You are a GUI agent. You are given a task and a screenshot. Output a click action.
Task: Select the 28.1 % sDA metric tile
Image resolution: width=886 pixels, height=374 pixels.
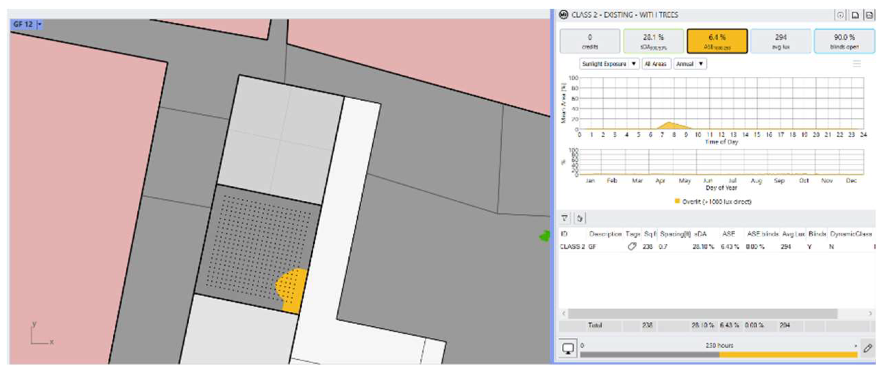pos(653,41)
